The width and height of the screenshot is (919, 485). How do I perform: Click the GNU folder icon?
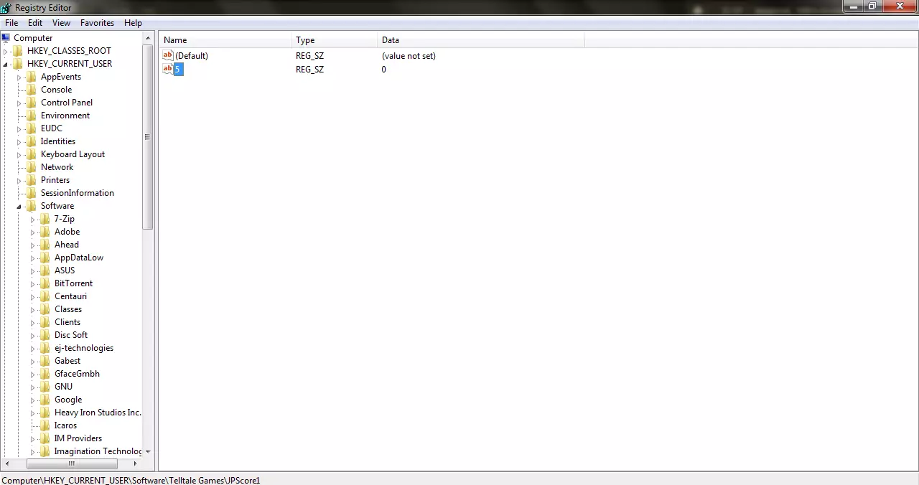pos(45,387)
